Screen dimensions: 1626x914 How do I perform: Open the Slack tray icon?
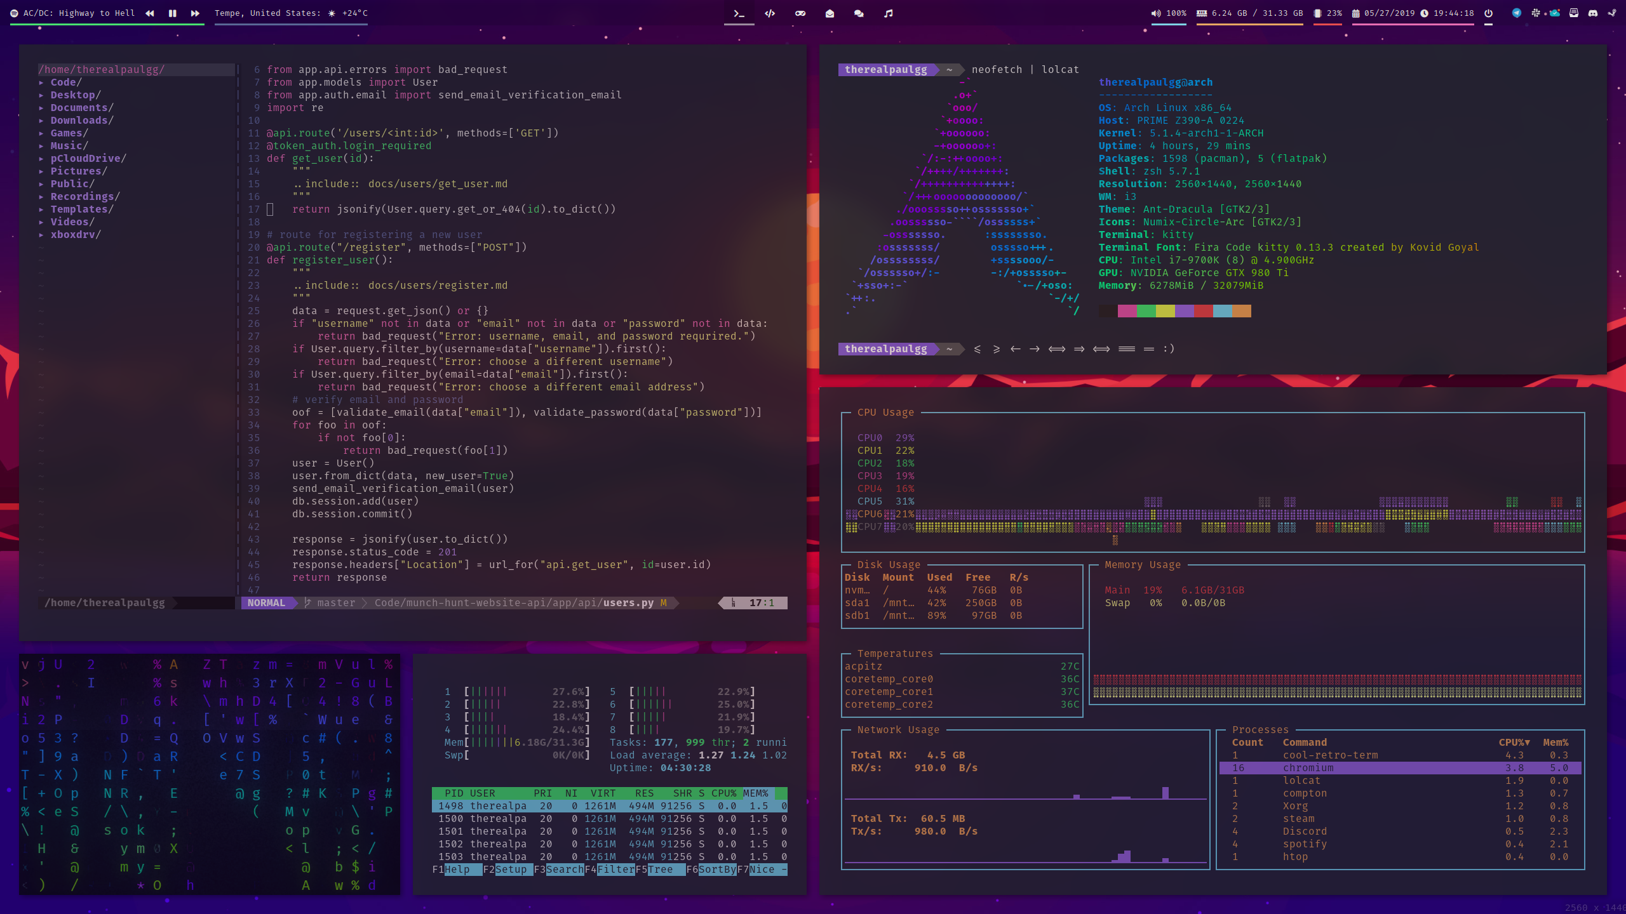[1536, 13]
